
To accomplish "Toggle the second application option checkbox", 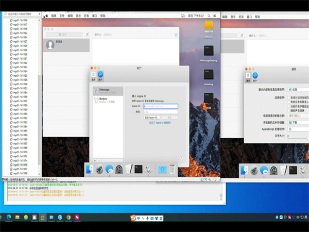I will coord(289,101).
